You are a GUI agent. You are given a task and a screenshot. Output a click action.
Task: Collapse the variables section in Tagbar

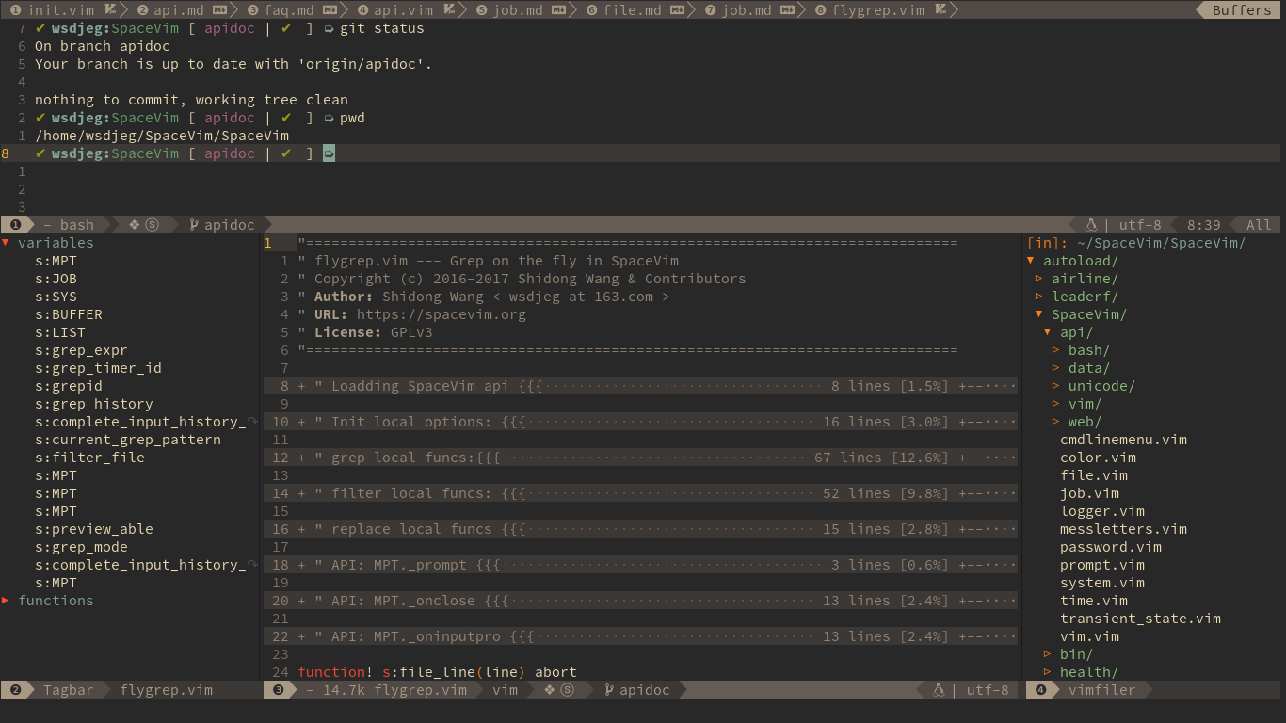click(x=6, y=243)
